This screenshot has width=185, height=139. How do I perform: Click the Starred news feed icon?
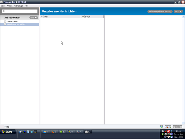click(x=5, y=21)
